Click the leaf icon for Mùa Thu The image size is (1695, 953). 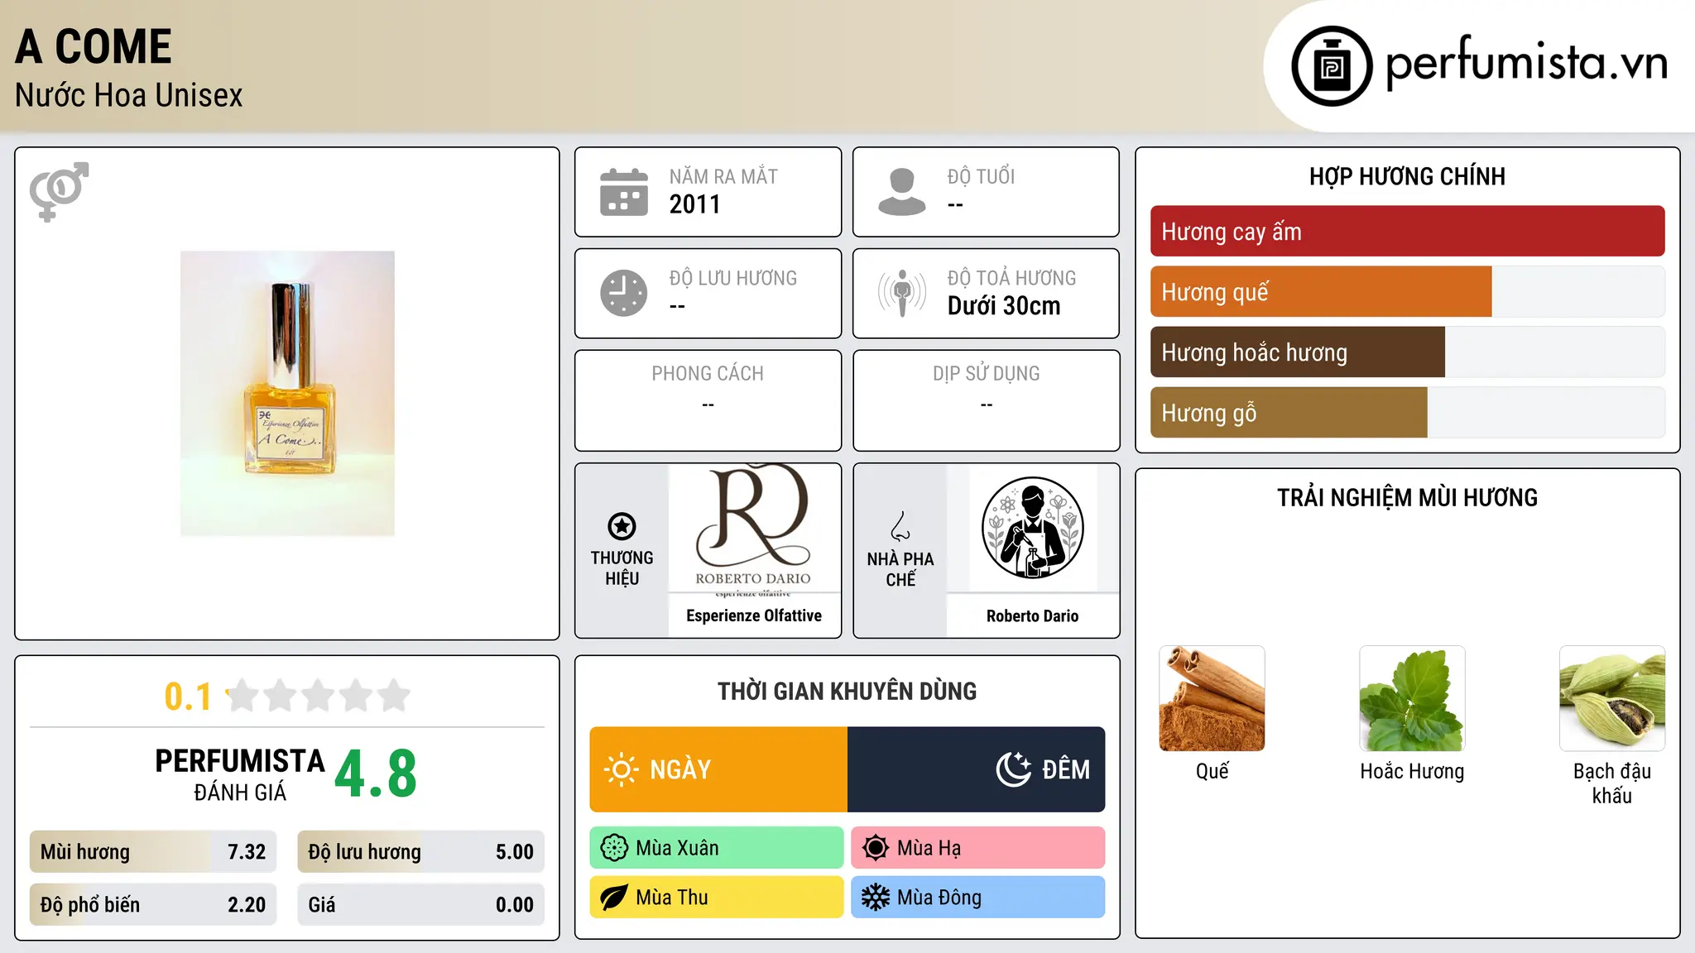(614, 898)
